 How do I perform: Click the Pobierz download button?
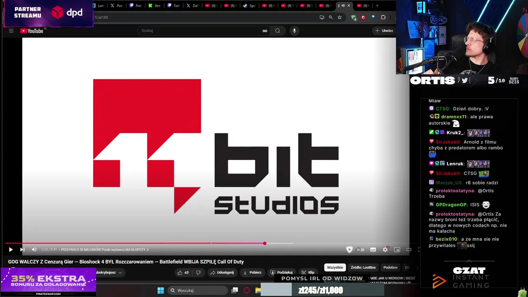coord(252,273)
